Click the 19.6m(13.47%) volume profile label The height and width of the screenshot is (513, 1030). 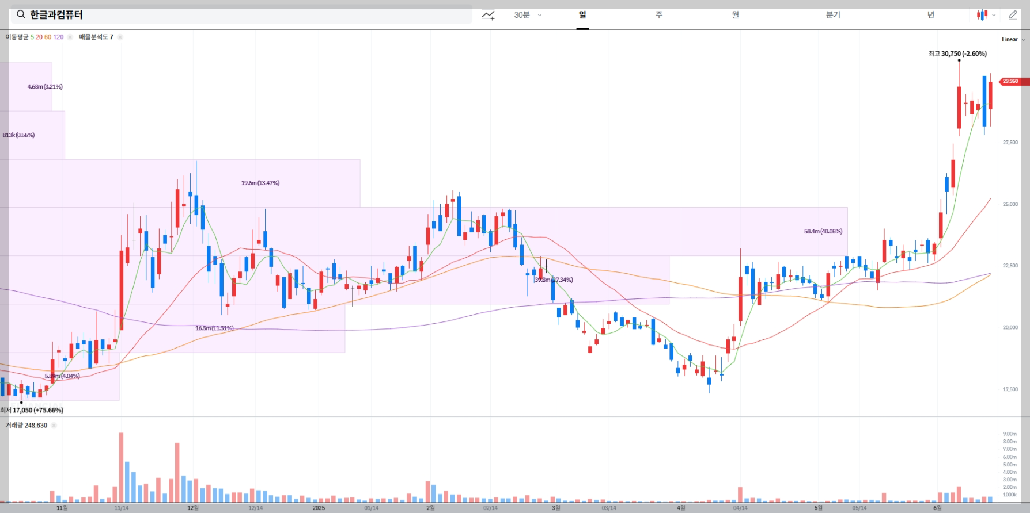[260, 183]
